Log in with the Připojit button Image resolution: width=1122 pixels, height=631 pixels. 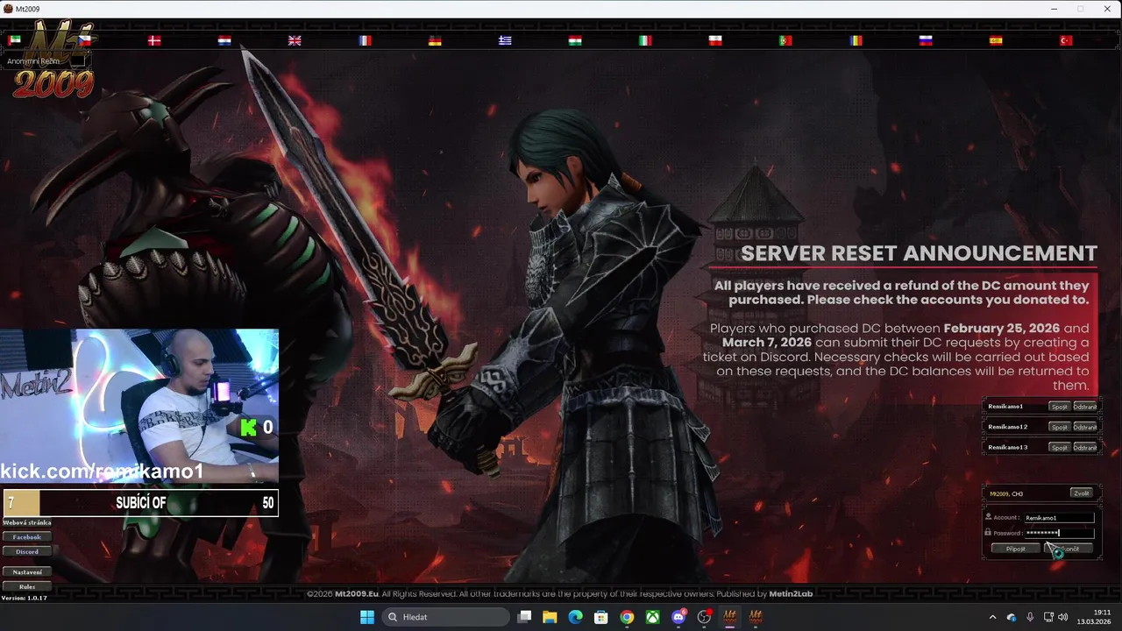coord(1015,549)
